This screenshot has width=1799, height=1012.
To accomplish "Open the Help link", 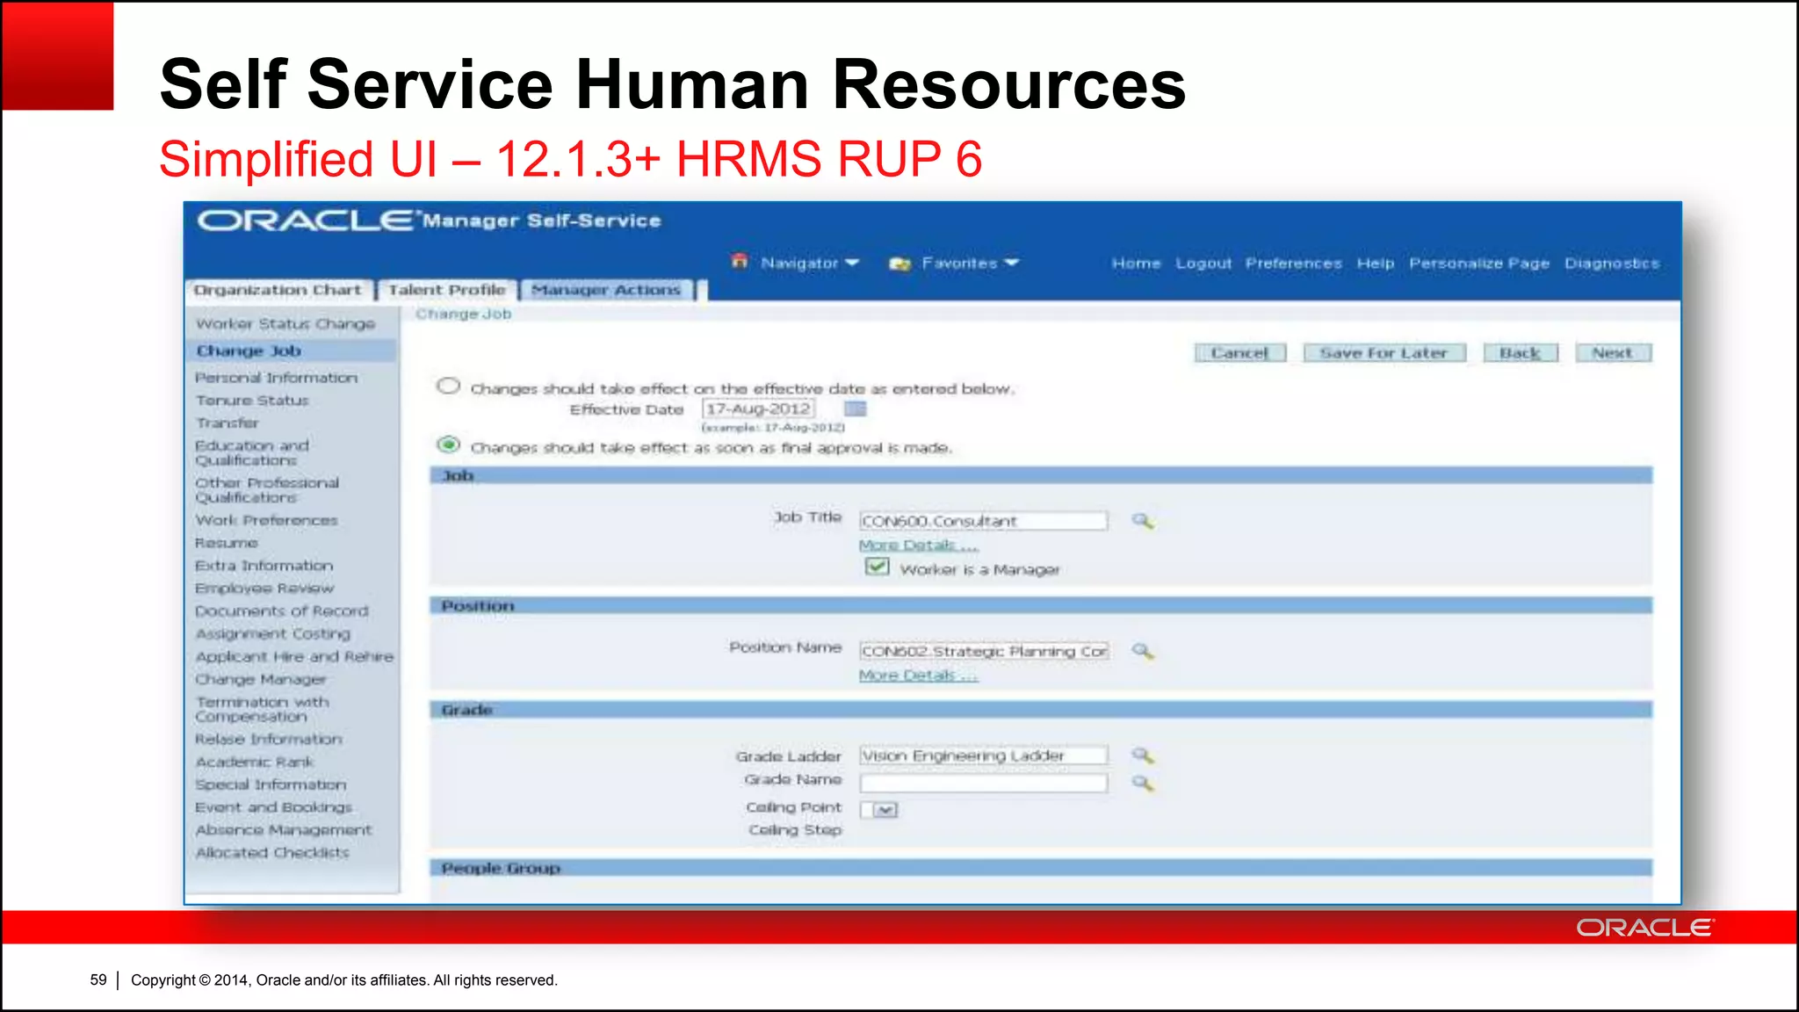I will pos(1375,264).
